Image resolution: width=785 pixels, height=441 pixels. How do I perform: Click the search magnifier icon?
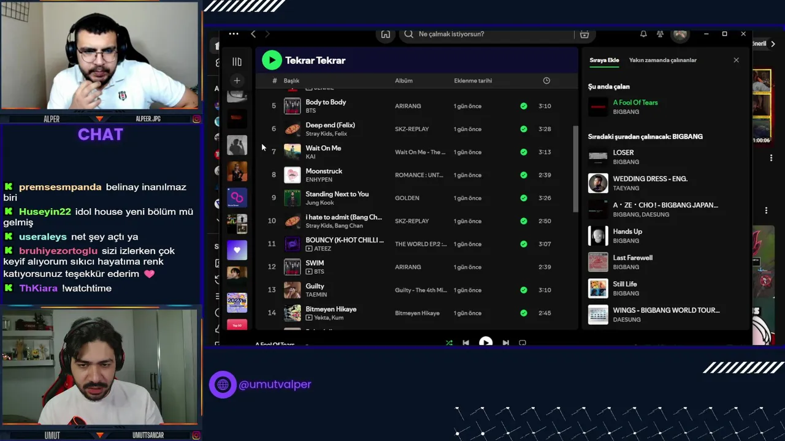(x=408, y=34)
